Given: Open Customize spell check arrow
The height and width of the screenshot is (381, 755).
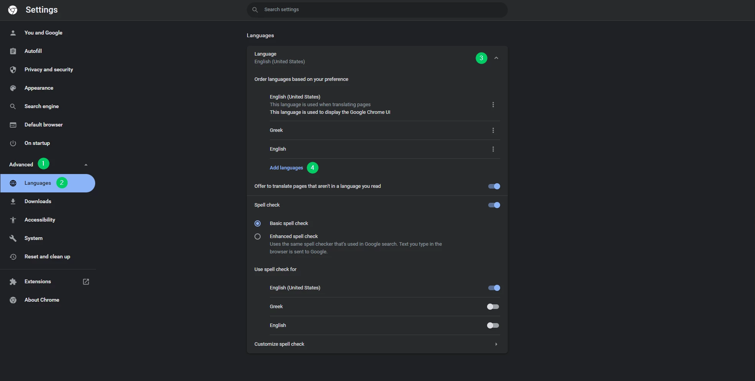Looking at the screenshot, I should coord(496,344).
